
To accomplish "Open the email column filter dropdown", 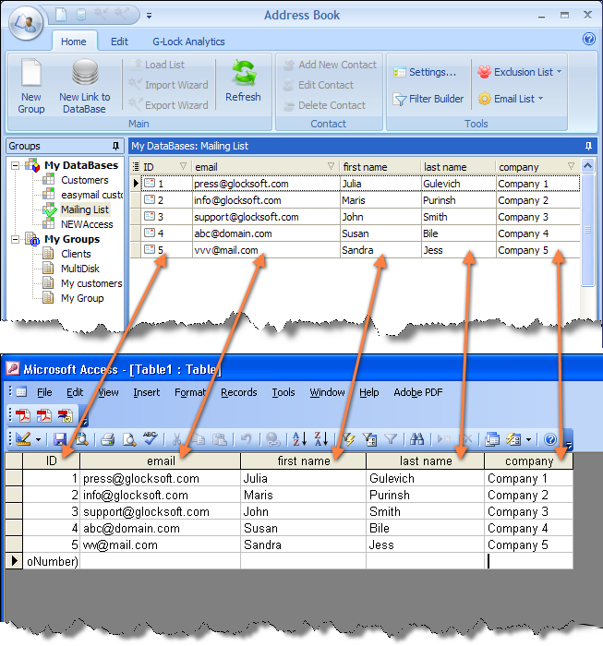I will (x=331, y=167).
